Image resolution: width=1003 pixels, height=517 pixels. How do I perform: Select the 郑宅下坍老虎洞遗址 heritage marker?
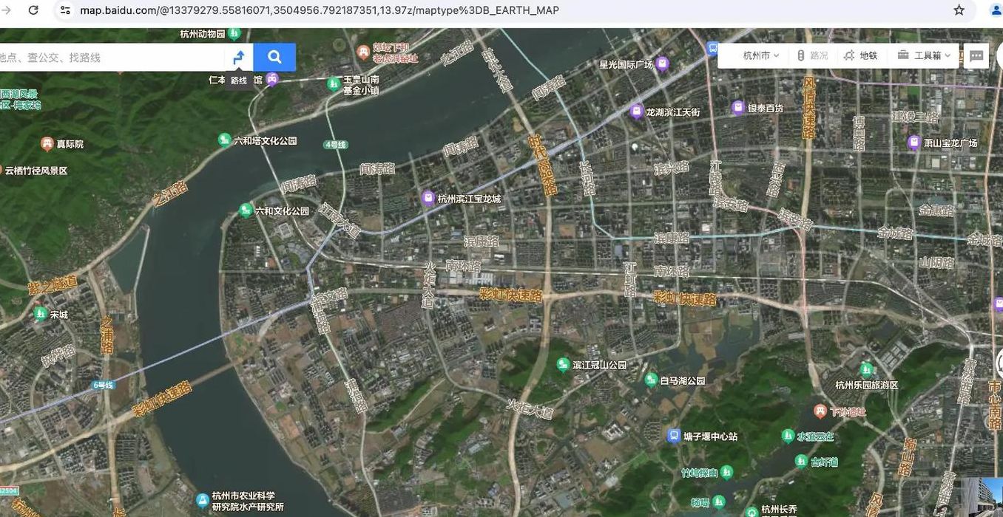coord(363,52)
